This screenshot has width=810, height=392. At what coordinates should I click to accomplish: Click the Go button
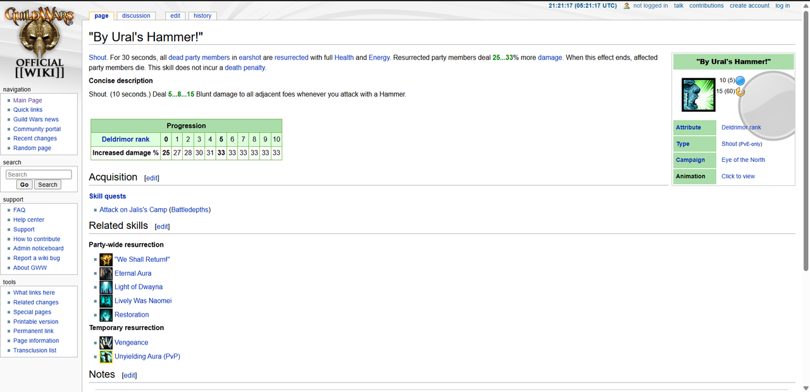(x=24, y=185)
